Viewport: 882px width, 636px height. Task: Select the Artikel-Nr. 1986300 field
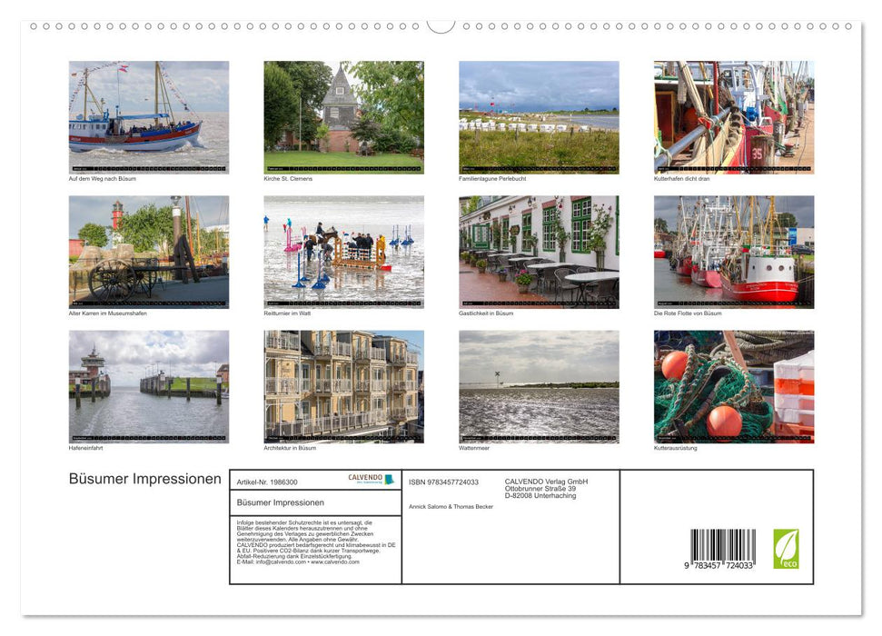click(x=267, y=482)
